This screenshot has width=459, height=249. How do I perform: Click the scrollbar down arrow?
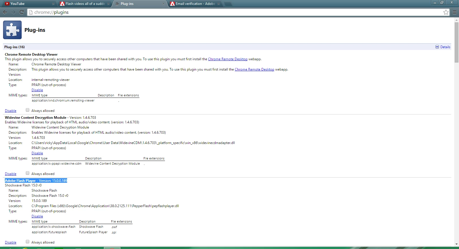(456, 244)
